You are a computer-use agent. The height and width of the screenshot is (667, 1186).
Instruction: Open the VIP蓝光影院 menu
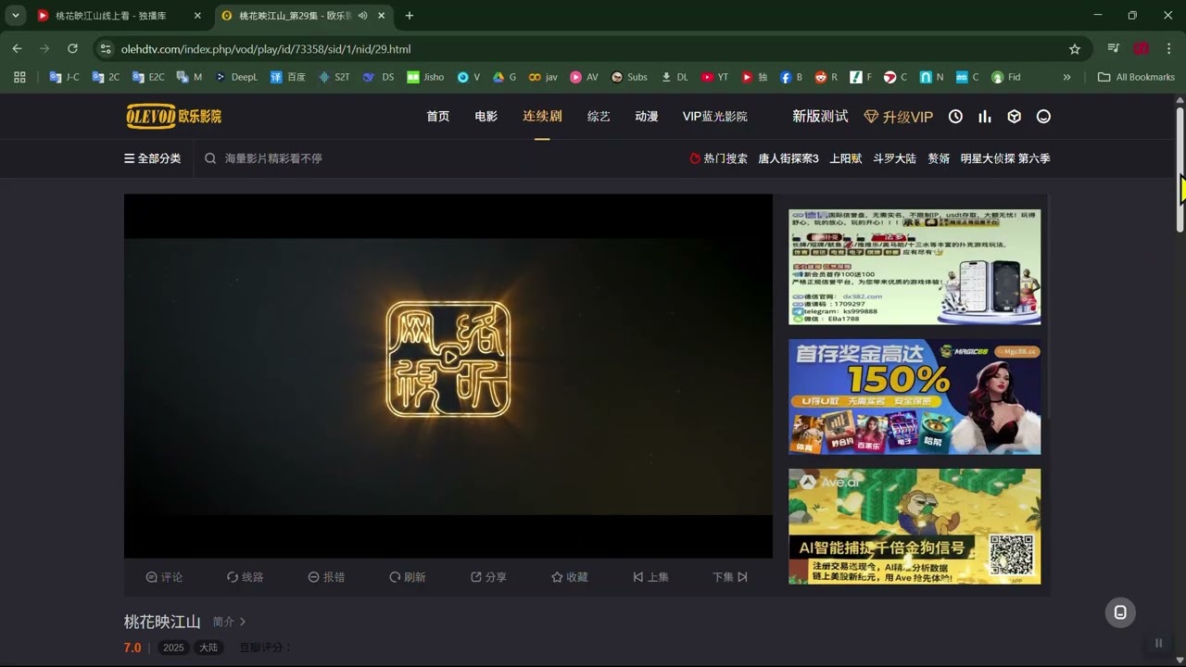click(714, 117)
